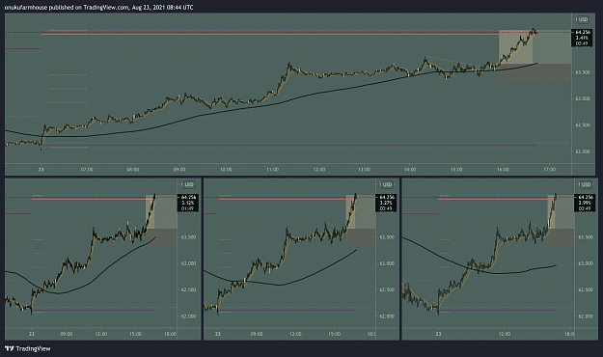The image size is (603, 357).
Task: Click 63.500 on bottom-middle chart price axis
Action: pos(387,237)
